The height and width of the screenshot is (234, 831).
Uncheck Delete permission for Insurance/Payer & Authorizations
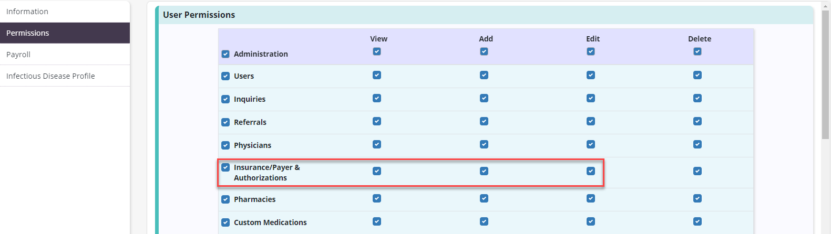[697, 171]
